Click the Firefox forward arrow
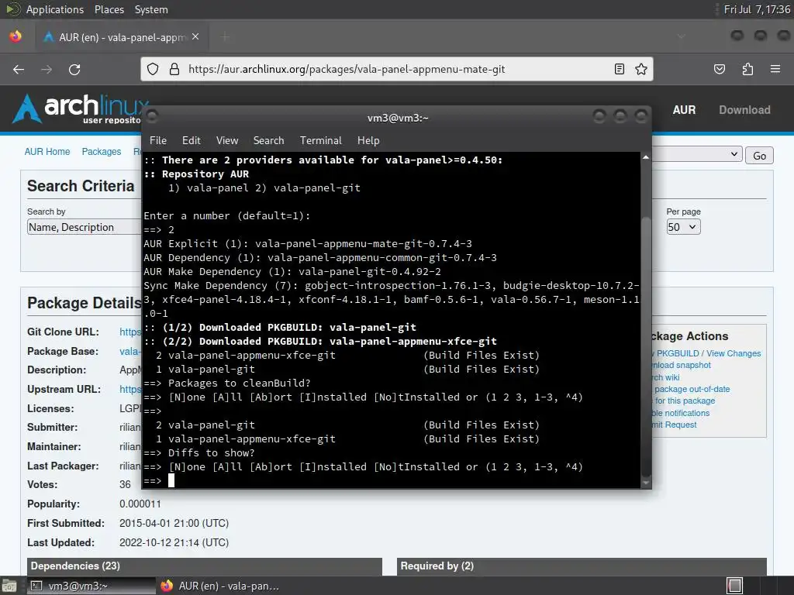 (47, 69)
